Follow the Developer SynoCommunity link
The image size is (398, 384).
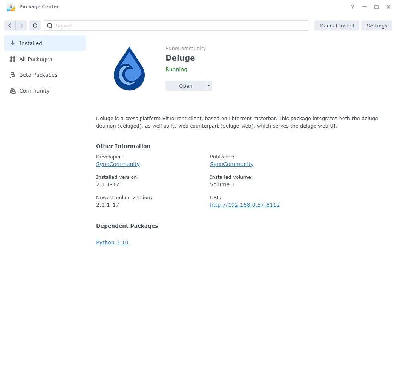[118, 164]
